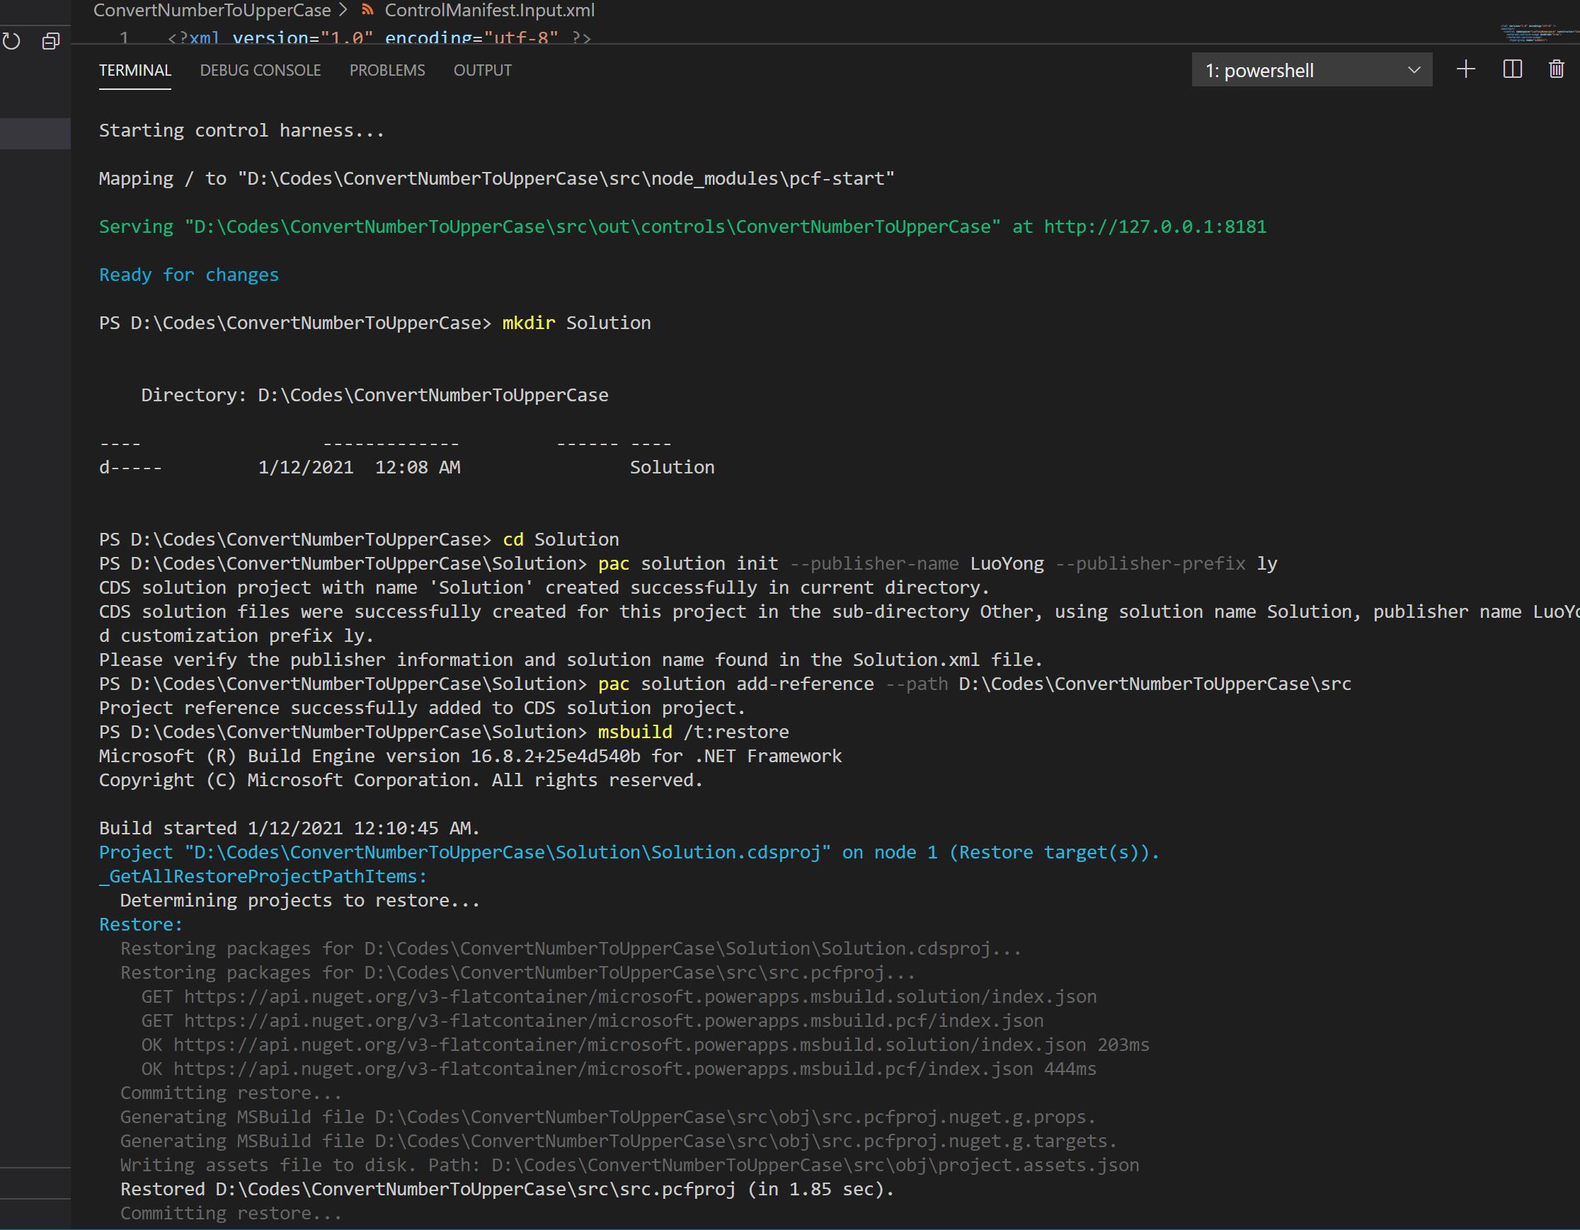Open the OUTPUT tab
Viewport: 1580px width, 1230px height.
[x=483, y=70]
